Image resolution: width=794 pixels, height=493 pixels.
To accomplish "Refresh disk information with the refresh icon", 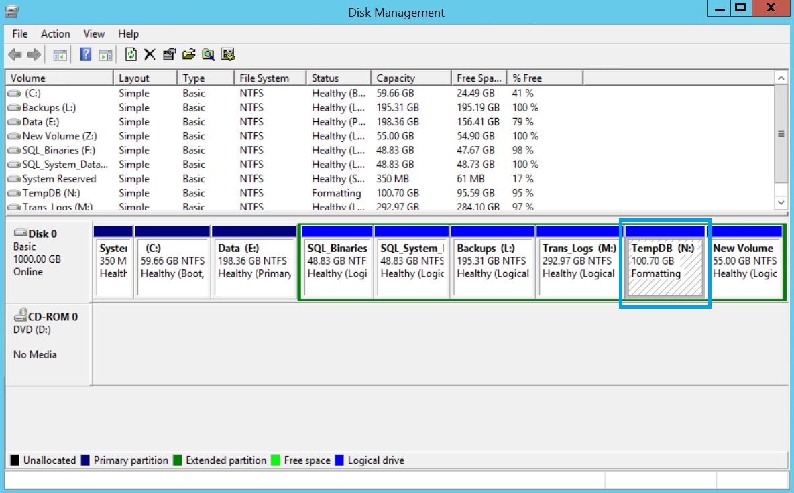I will pyautogui.click(x=131, y=54).
